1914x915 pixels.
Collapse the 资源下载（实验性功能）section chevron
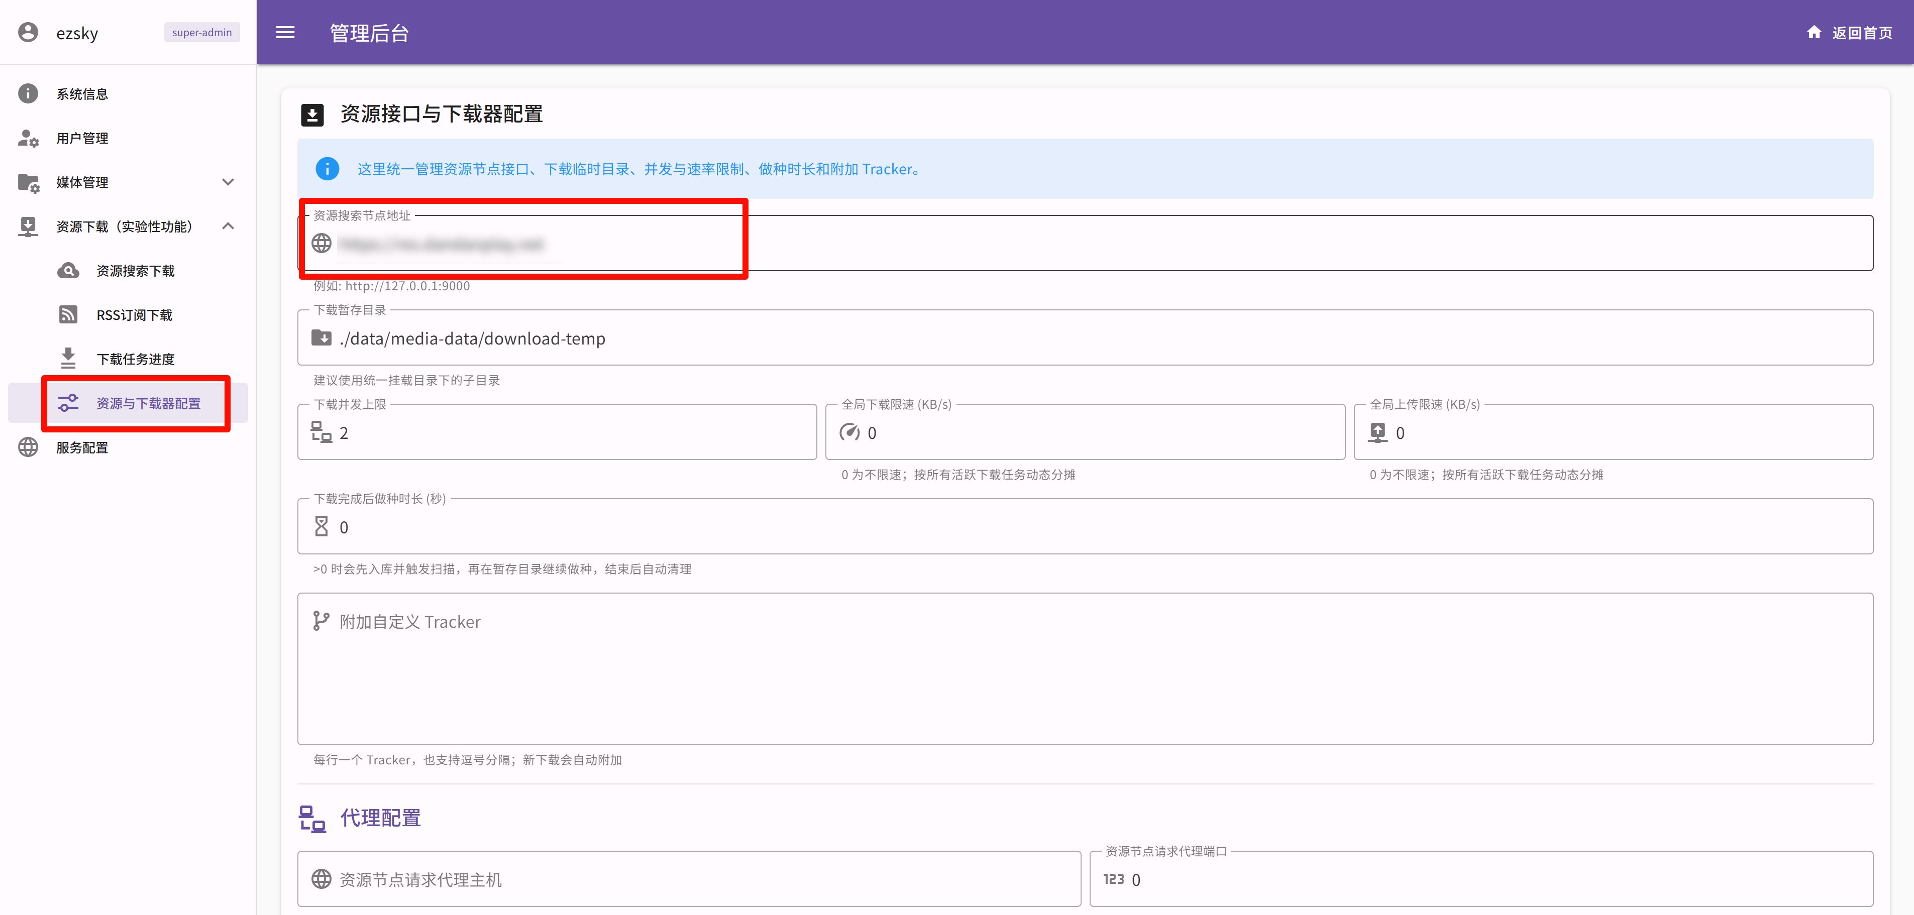(228, 226)
